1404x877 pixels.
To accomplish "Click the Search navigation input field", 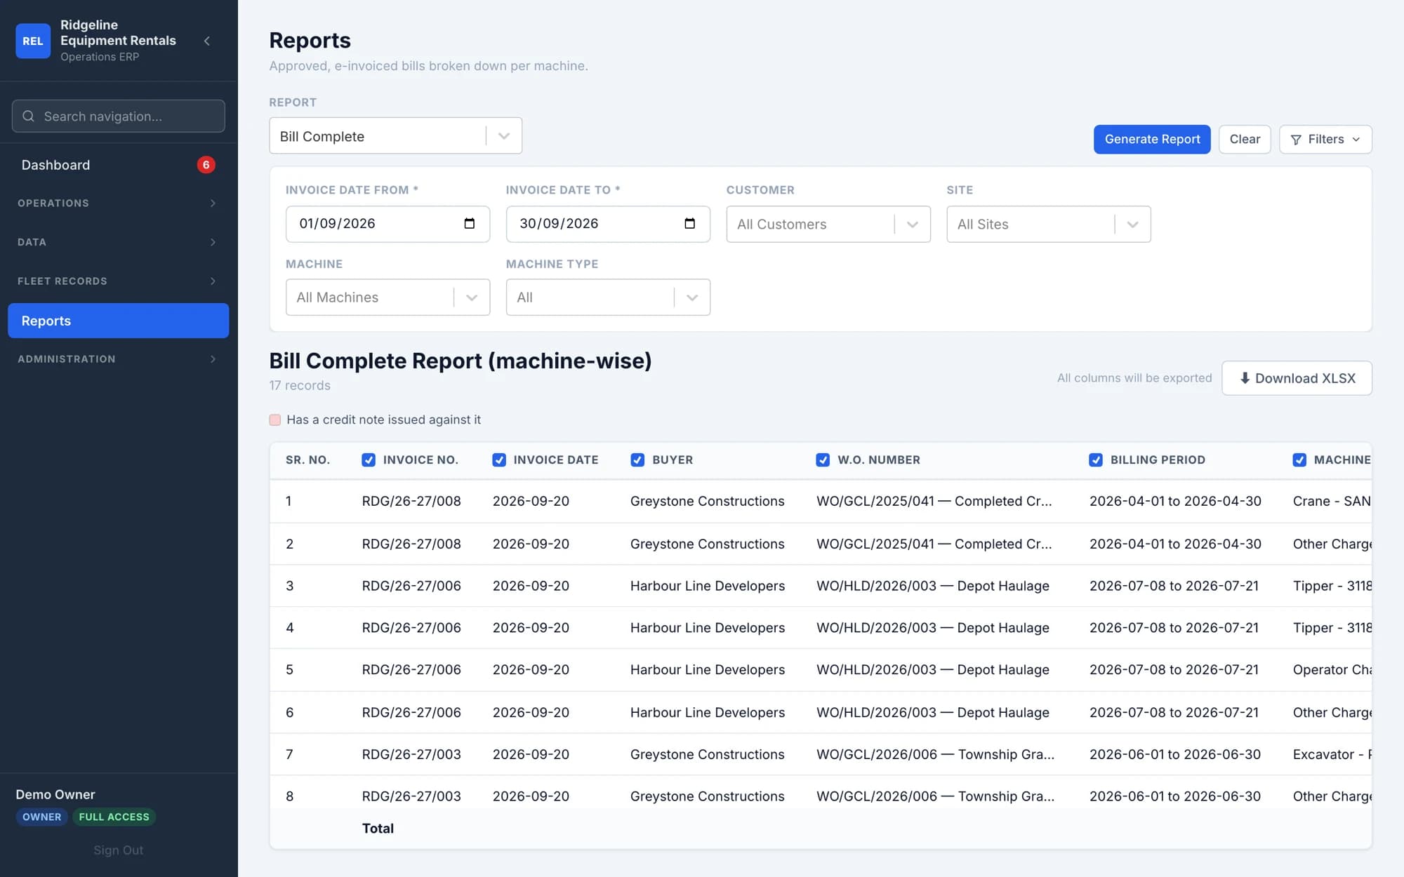I will pos(118,116).
